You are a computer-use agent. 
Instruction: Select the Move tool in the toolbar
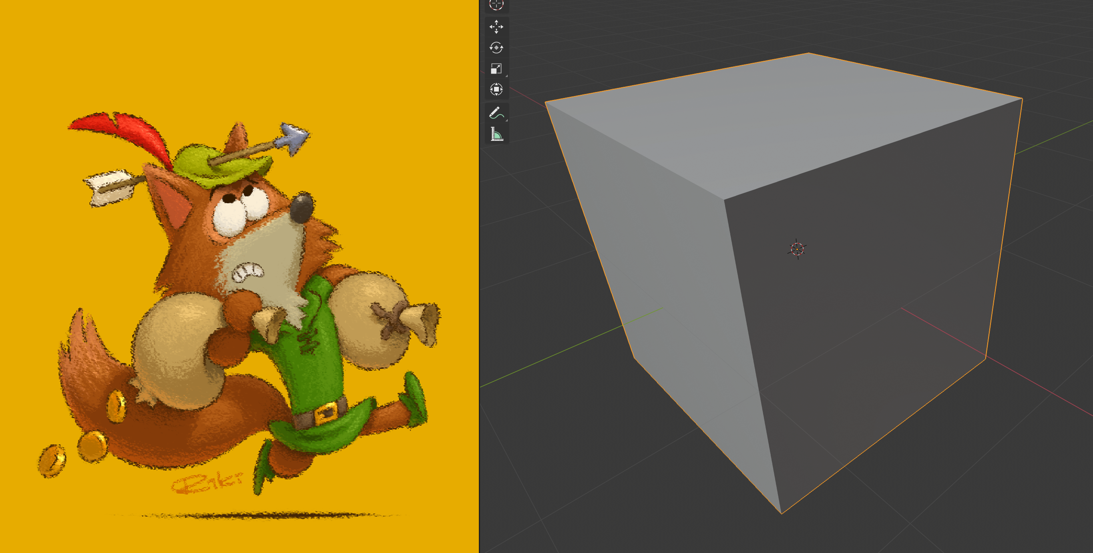click(x=496, y=26)
